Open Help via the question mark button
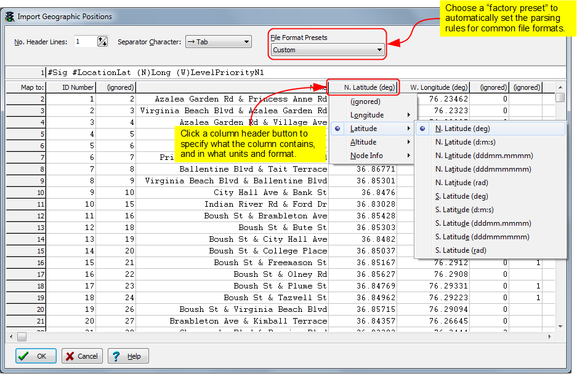This screenshot has height=374, width=577. pos(127,356)
